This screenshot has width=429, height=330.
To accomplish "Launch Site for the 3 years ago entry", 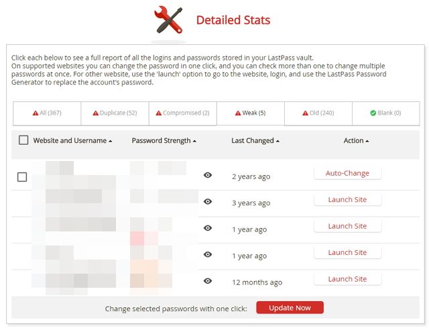I will 347,200.
